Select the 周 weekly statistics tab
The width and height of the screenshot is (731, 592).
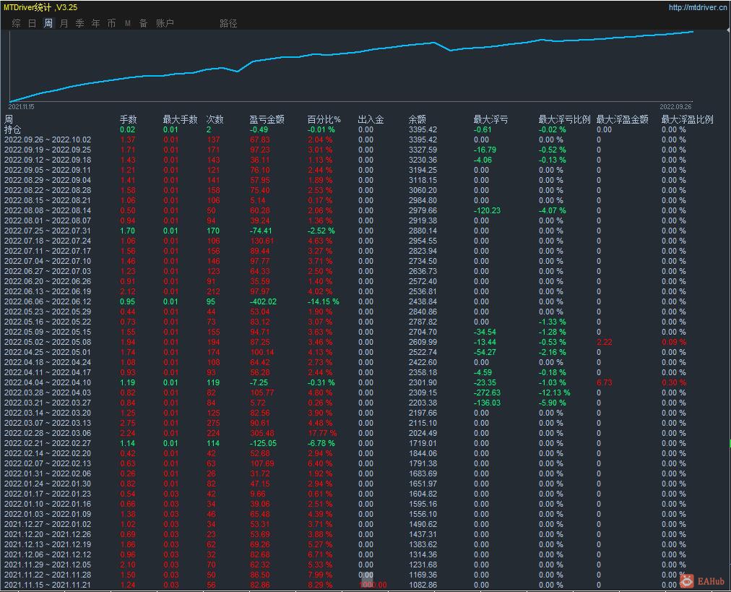(x=48, y=23)
